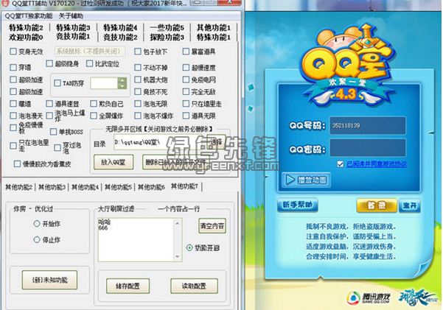443x310 pixels.
Task: Click the QQ堂 4.3 game logo
Action: 347,66
